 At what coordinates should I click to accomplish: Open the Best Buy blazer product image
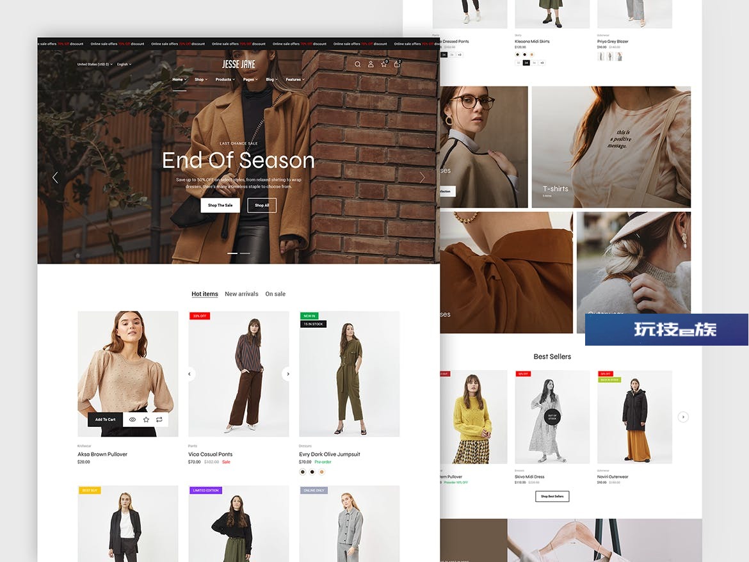[128, 524]
